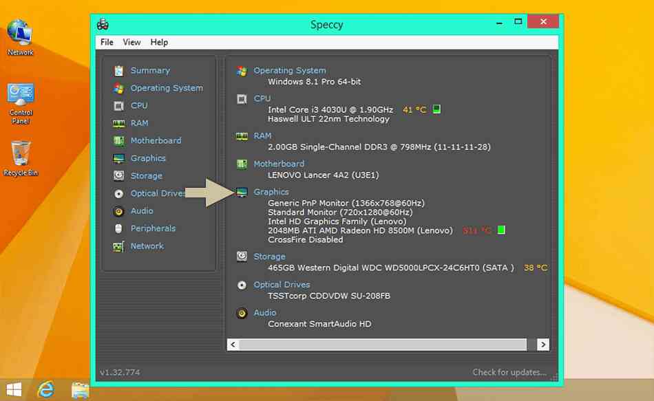Click the Graphics heading in main panel
The height and width of the screenshot is (401, 654).
(271, 192)
